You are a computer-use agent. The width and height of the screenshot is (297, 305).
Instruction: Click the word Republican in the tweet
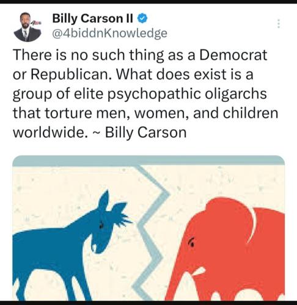pos(71,75)
